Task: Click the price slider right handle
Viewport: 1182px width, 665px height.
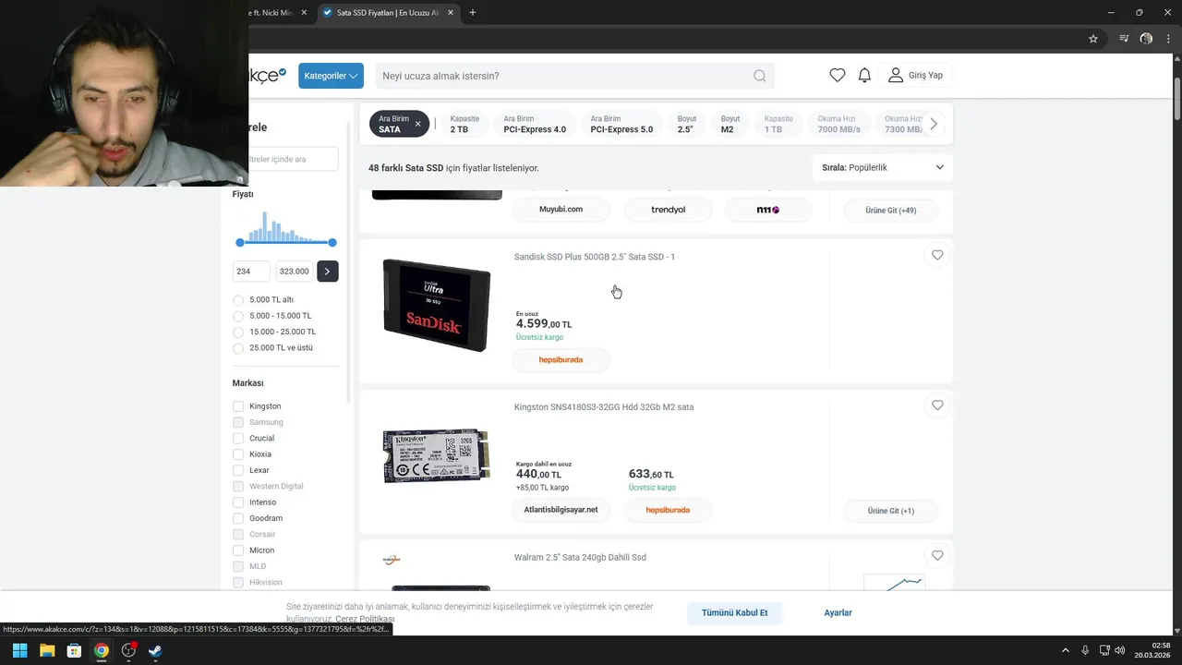Action: click(x=332, y=243)
